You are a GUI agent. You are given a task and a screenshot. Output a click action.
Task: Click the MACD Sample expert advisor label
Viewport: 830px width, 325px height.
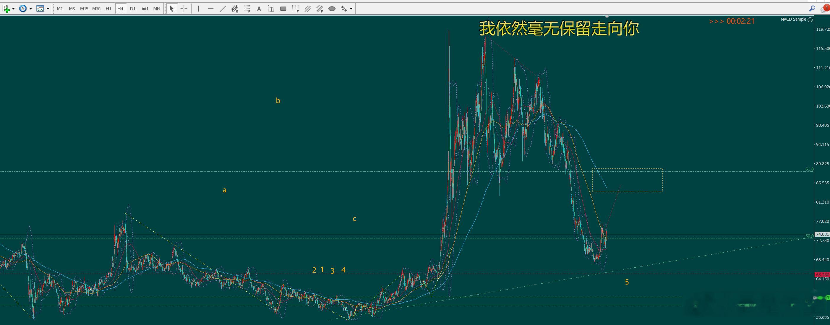(793, 19)
